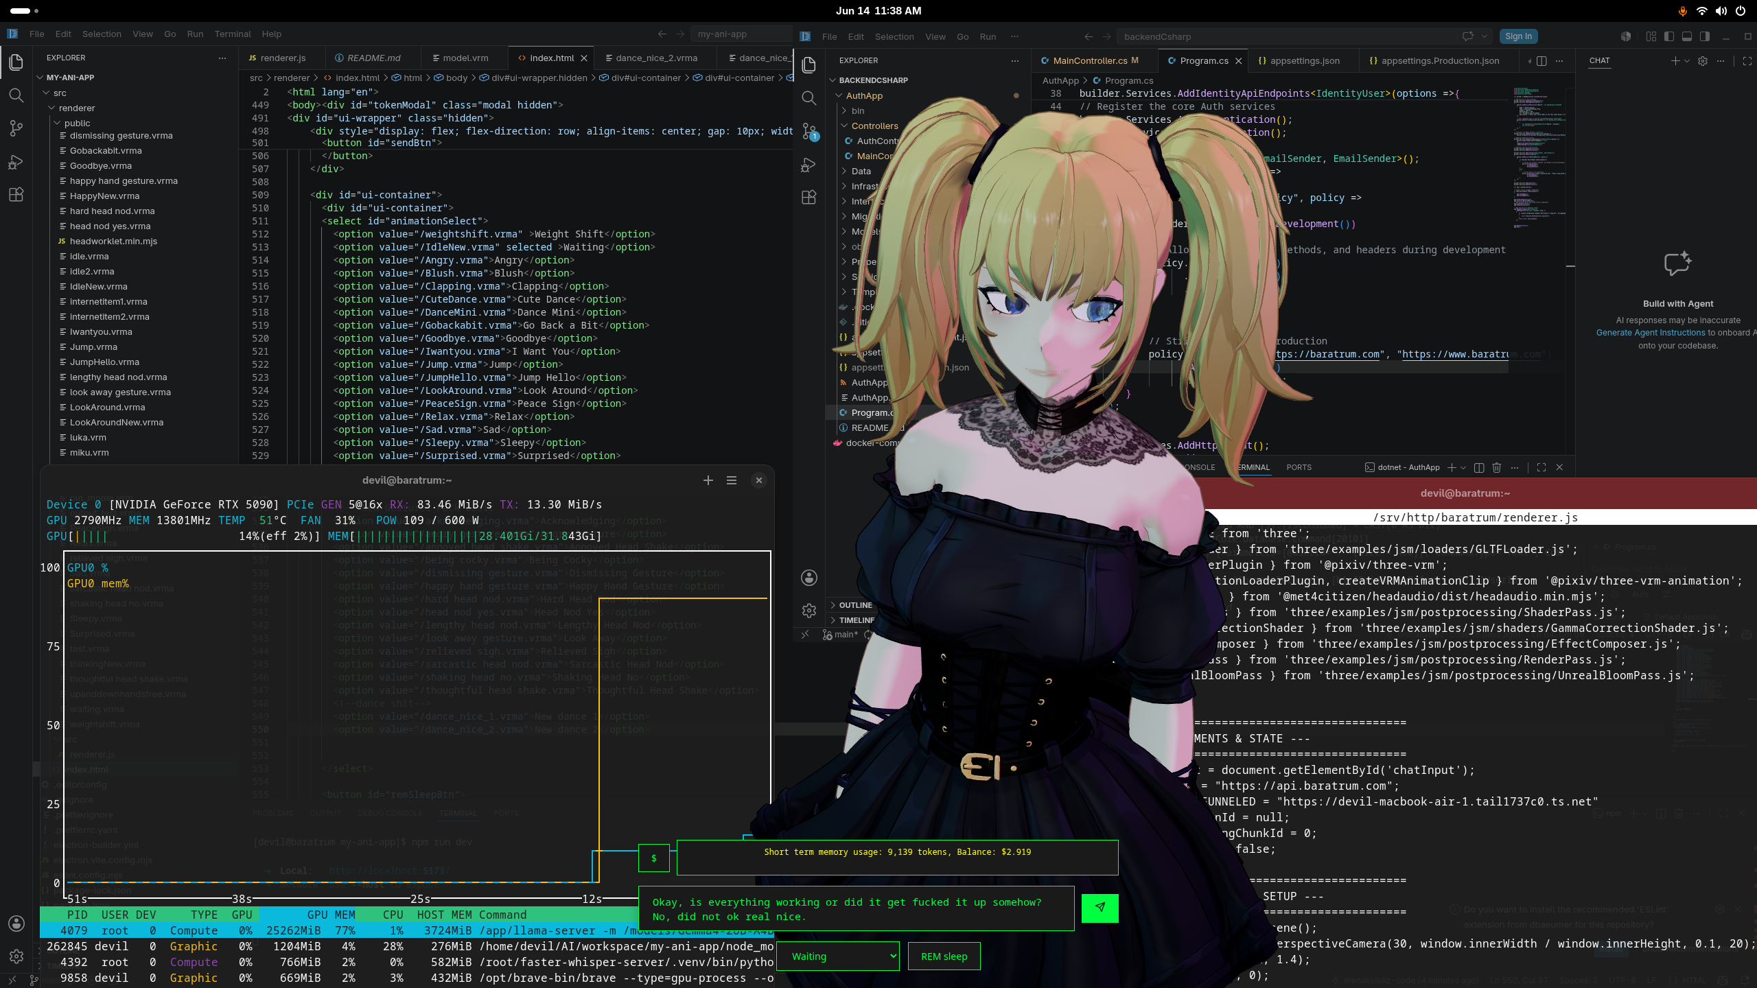1757x988 pixels.
Task: Open Run and Debug in backendCsharp window
Action: click(x=809, y=165)
